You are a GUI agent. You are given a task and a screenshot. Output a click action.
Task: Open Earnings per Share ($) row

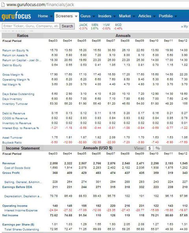pyautogui.click(x=18, y=225)
